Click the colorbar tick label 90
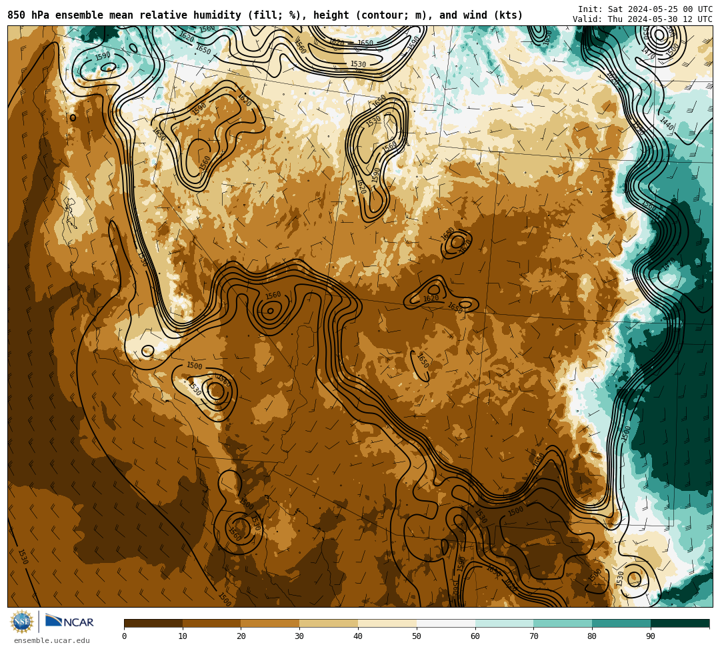720x649 pixels. (651, 636)
